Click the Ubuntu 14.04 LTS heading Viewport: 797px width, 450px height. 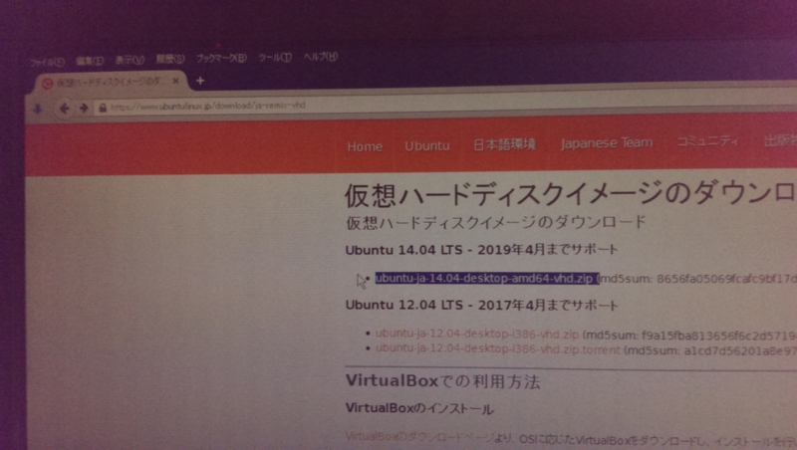click(x=481, y=249)
